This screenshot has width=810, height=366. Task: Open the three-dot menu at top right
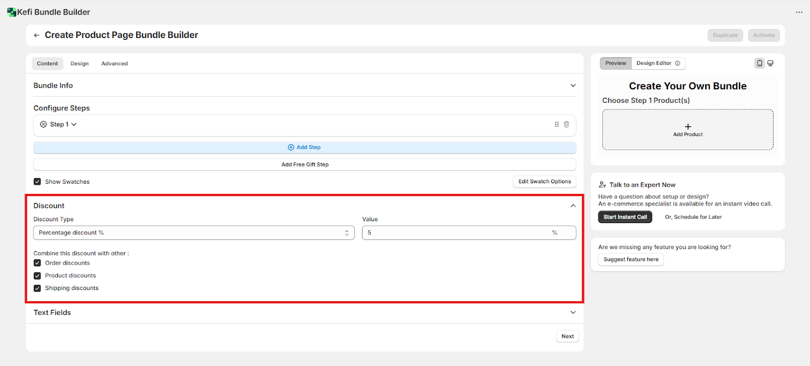pos(799,12)
